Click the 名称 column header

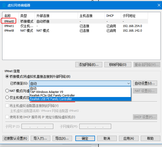point(10,16)
